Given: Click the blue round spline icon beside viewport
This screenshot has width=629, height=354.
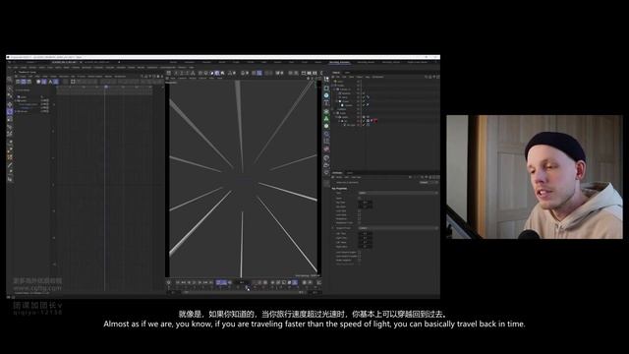Looking at the screenshot, I should (326, 95).
